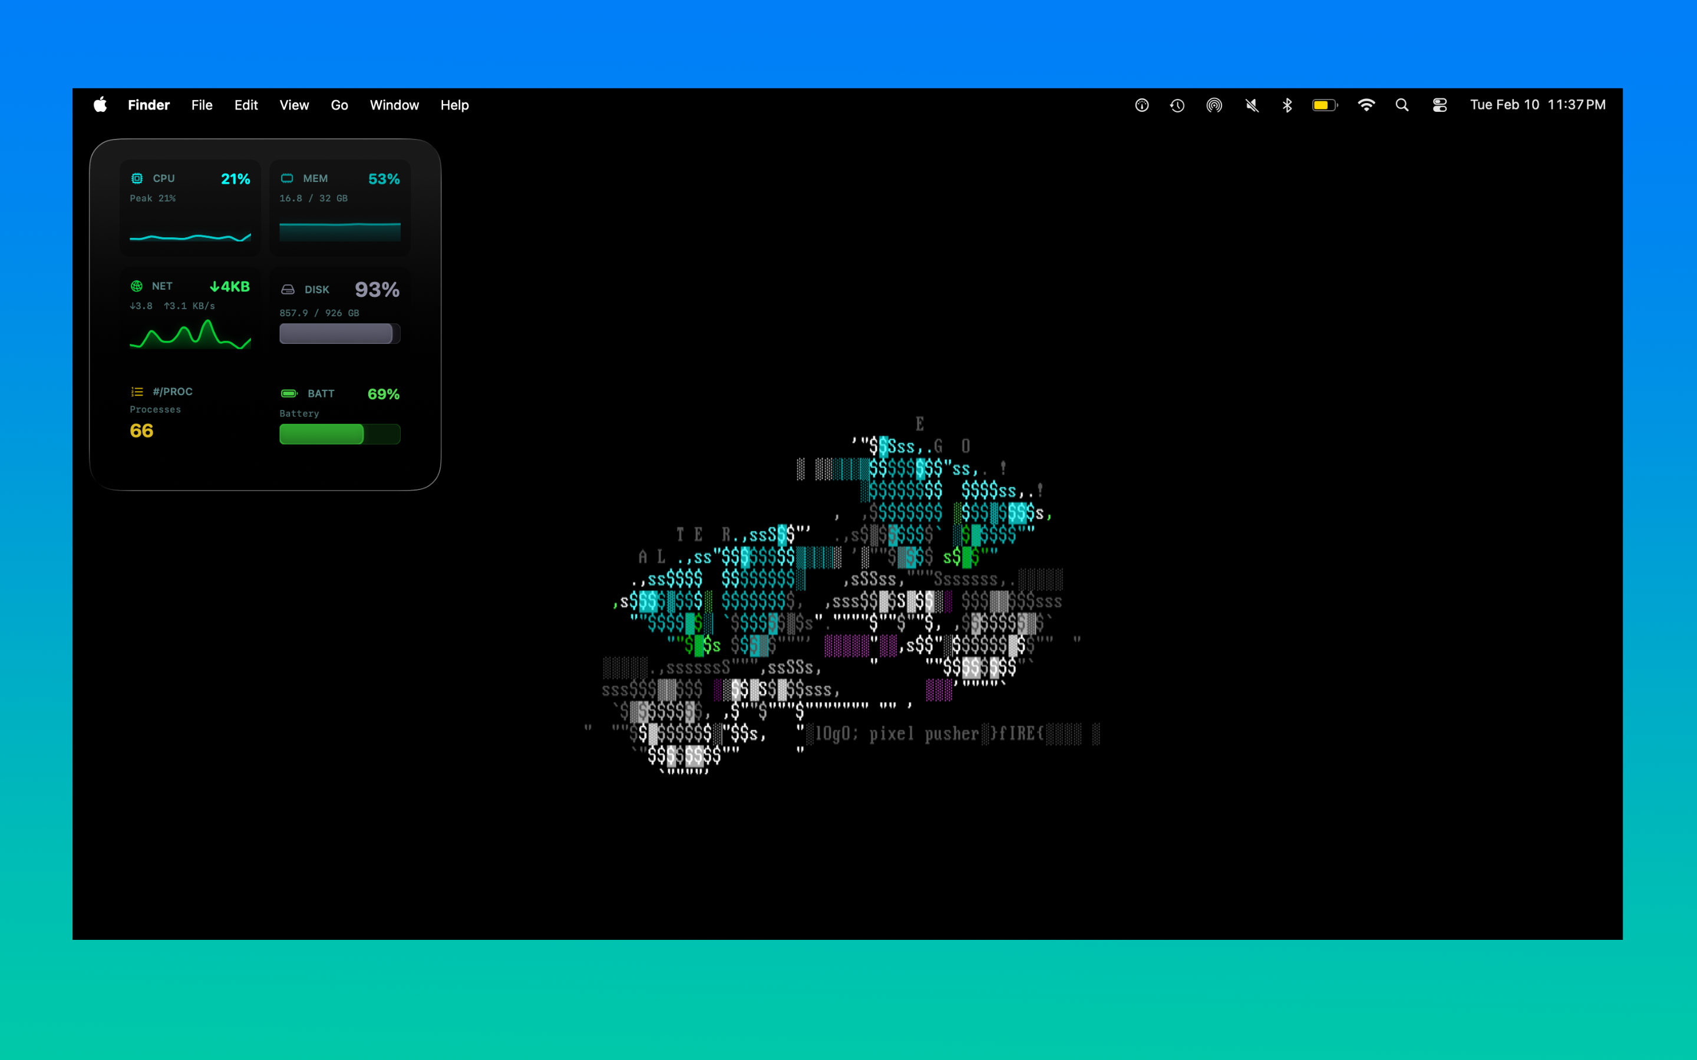This screenshot has width=1697, height=1060.
Task: Open Spotlight search from the menu bar
Action: pos(1402,104)
